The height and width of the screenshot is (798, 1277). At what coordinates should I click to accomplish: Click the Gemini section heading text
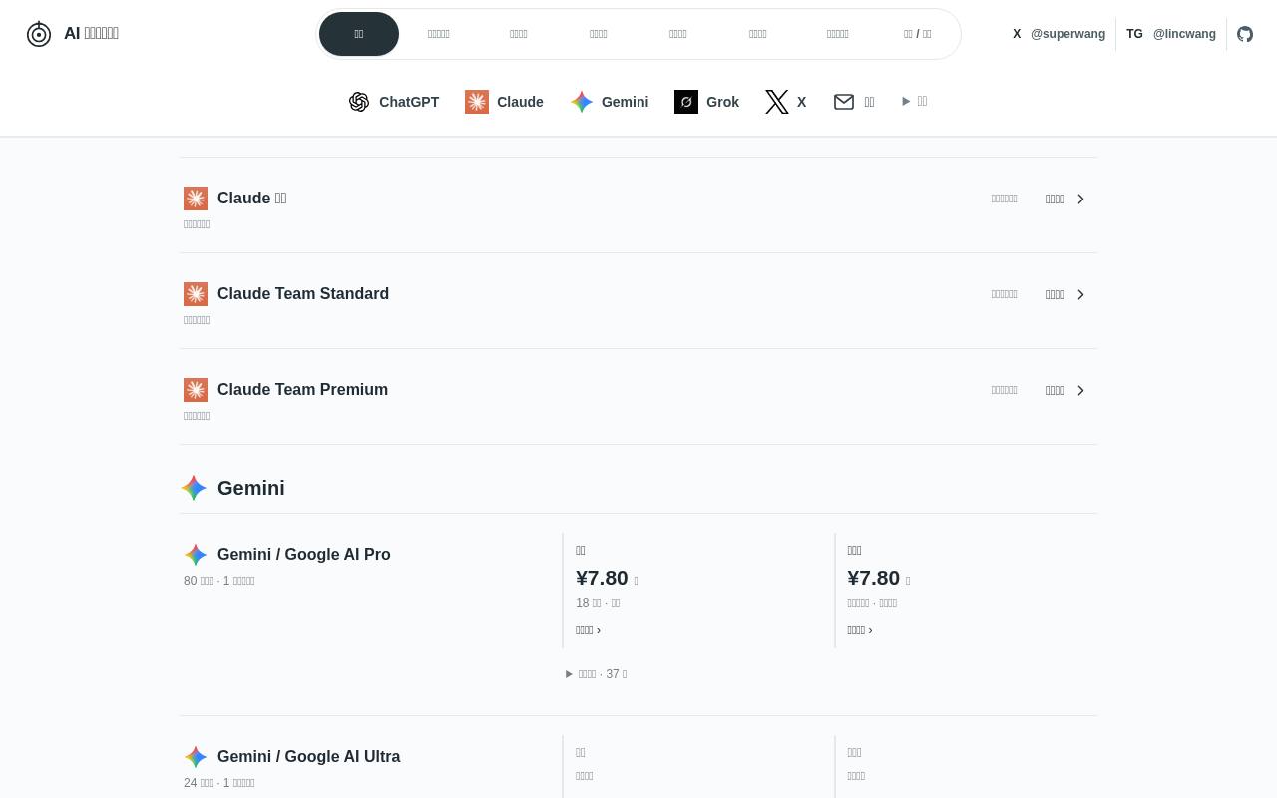[x=251, y=488]
